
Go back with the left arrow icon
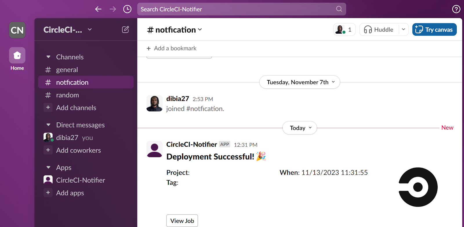98,9
